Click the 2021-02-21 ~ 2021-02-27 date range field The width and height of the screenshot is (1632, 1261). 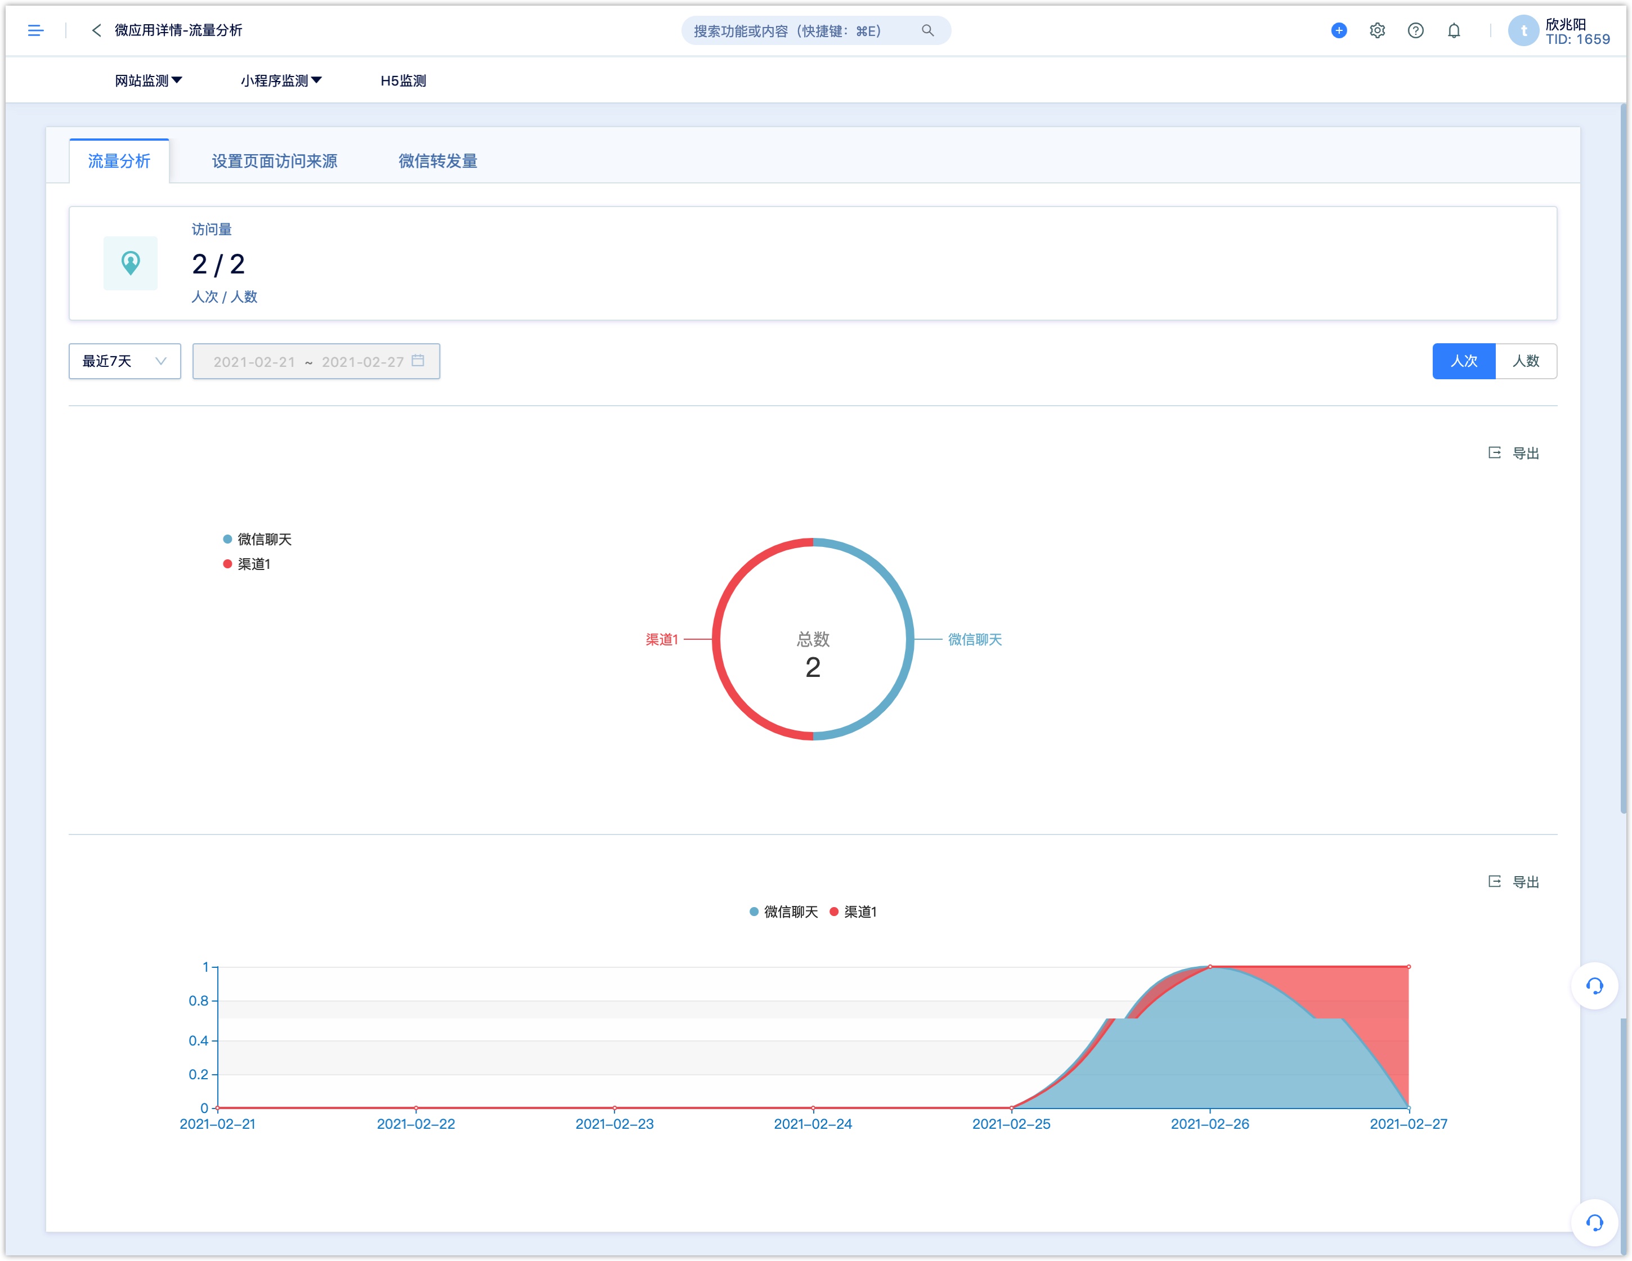click(x=316, y=361)
